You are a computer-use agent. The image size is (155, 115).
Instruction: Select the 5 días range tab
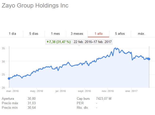coord(34,33)
